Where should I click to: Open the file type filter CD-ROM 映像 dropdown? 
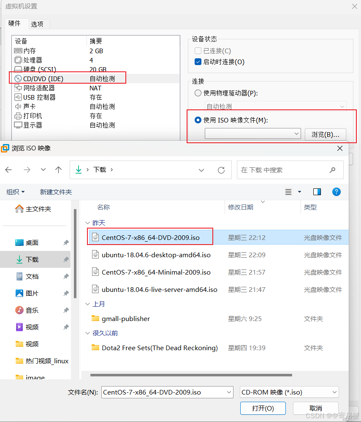coord(289,392)
